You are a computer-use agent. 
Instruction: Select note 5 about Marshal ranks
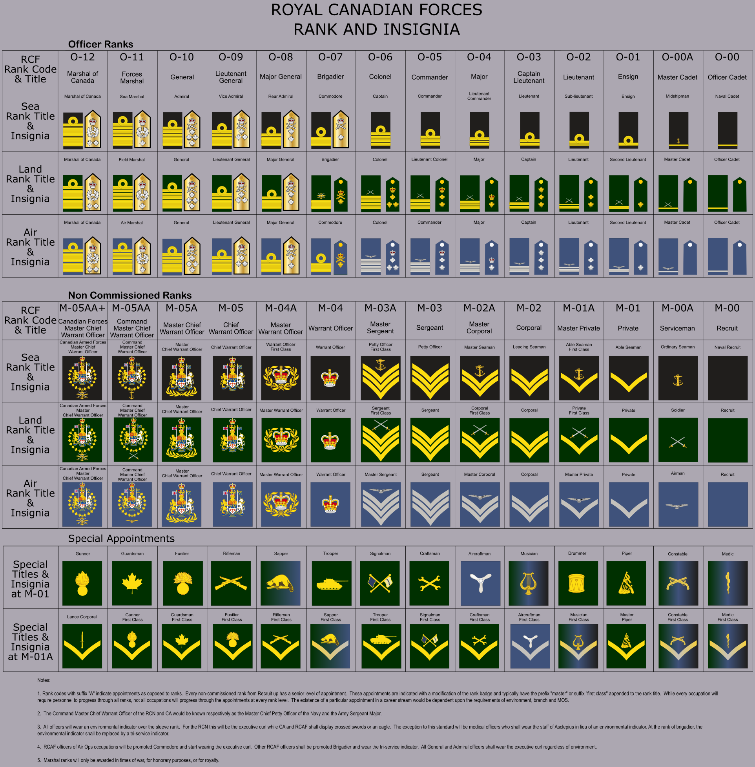pos(128,760)
